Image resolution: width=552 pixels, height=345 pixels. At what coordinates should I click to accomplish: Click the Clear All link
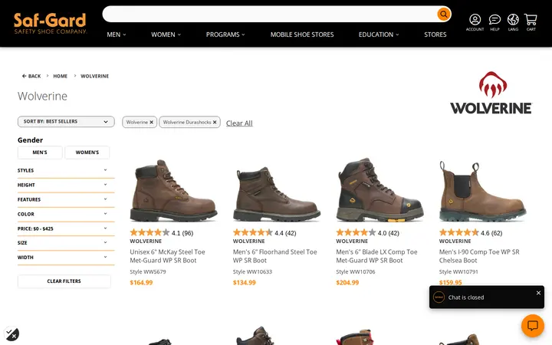tap(239, 123)
